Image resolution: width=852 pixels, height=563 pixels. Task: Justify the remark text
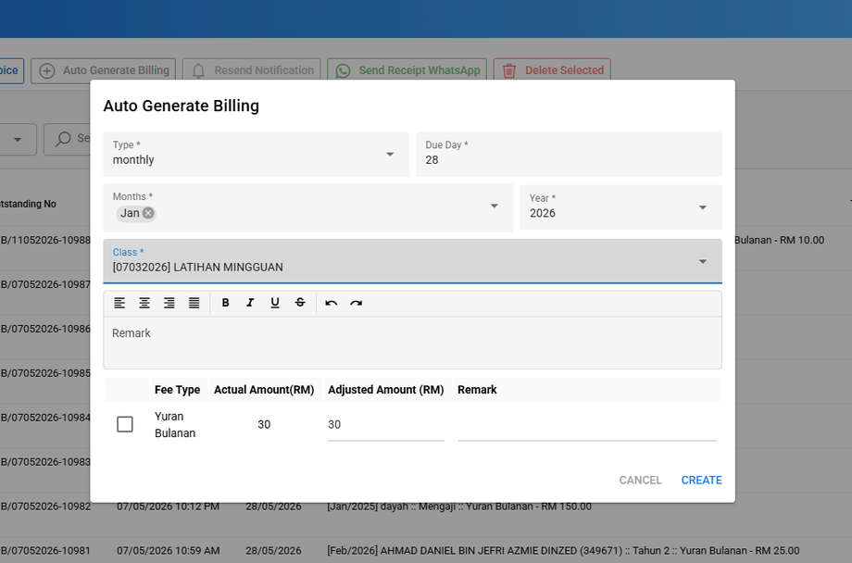[194, 303]
